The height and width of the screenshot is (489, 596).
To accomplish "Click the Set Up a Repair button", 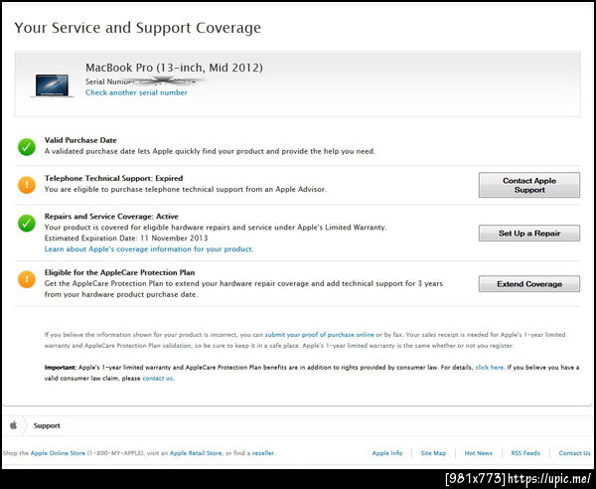I will click(529, 234).
